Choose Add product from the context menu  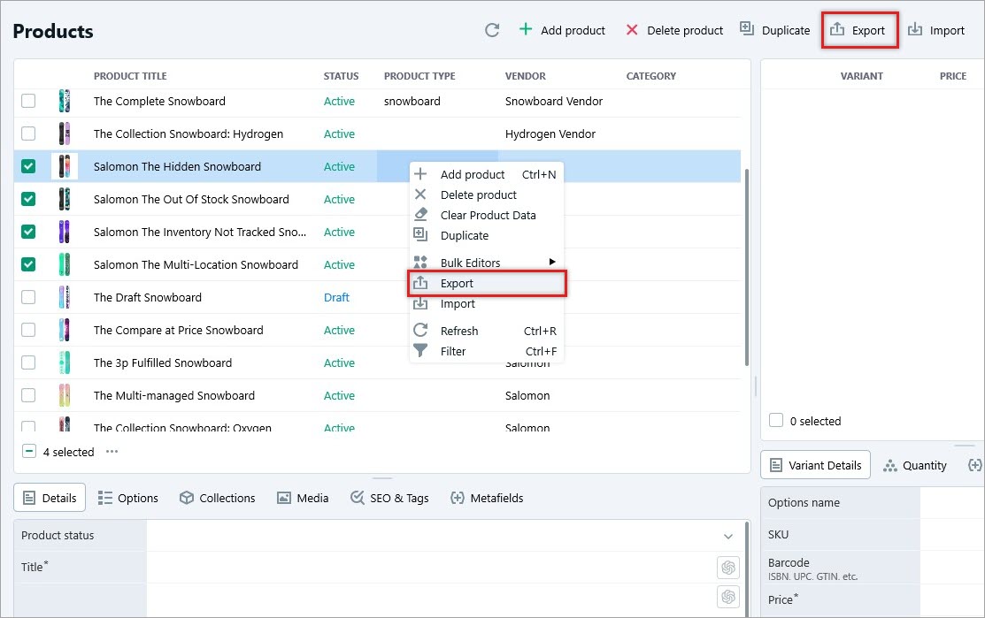486,174
